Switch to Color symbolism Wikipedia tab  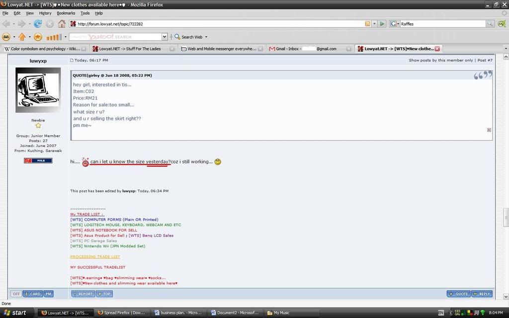[42, 49]
